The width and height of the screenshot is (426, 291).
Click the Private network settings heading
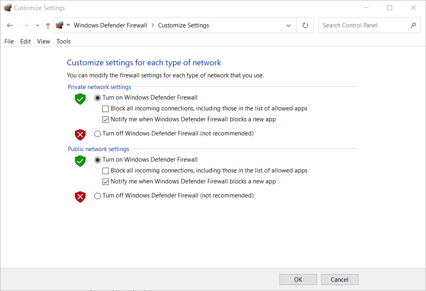(99, 87)
